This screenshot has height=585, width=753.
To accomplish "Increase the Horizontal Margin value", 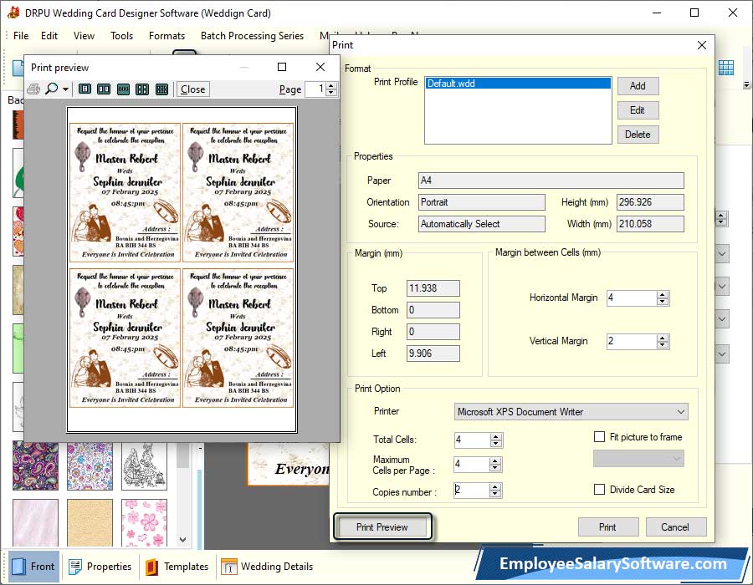I will (x=663, y=294).
